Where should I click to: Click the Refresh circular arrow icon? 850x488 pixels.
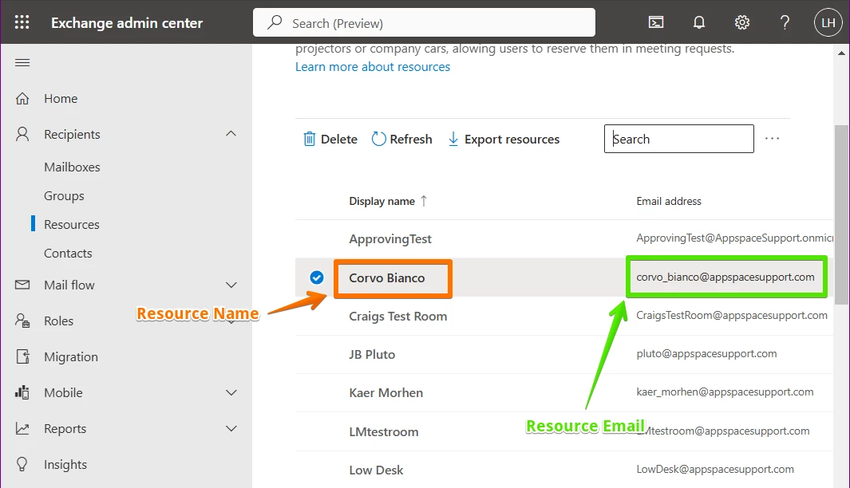coord(378,140)
